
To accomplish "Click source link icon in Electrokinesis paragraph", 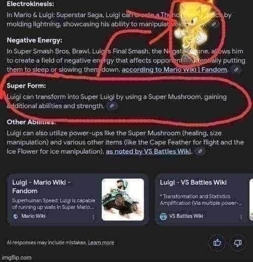I will tap(214, 24).
